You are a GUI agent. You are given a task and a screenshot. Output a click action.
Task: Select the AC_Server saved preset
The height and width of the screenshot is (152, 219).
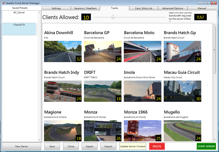click(x=19, y=12)
